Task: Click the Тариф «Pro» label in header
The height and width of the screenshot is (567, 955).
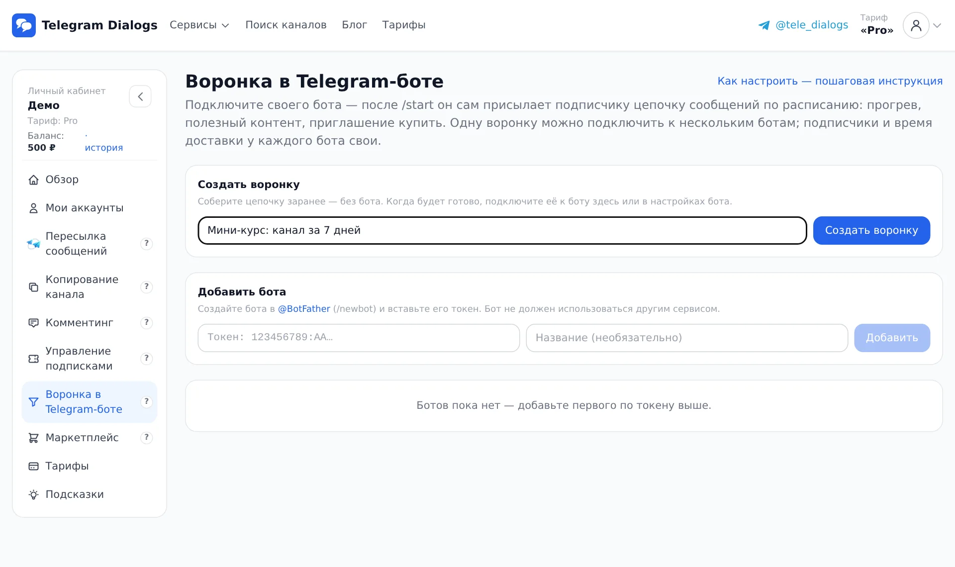Action: click(877, 25)
